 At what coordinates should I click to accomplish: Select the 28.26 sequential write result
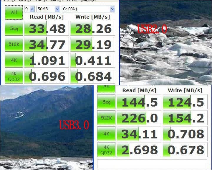tap(93, 28)
